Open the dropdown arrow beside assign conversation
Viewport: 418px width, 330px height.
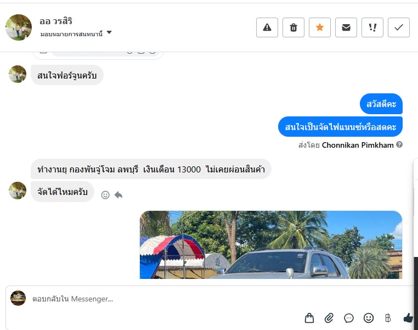109,32
